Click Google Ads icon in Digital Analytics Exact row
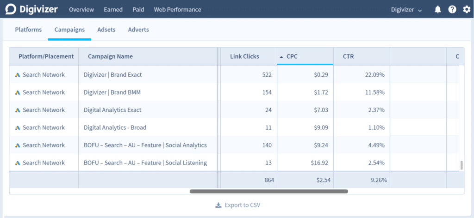 click(x=18, y=110)
